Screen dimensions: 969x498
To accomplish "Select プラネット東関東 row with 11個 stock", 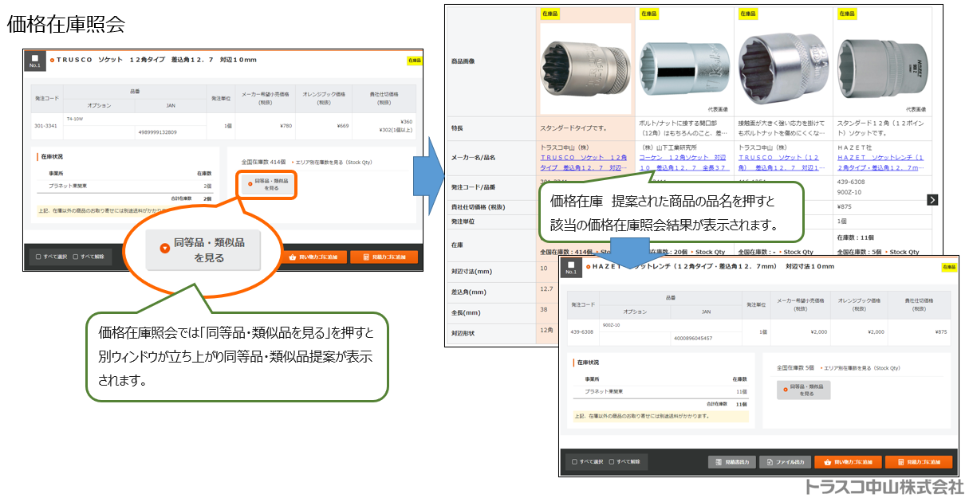I will [x=660, y=392].
